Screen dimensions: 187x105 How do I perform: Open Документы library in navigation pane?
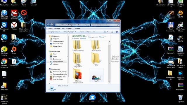tap(57, 59)
